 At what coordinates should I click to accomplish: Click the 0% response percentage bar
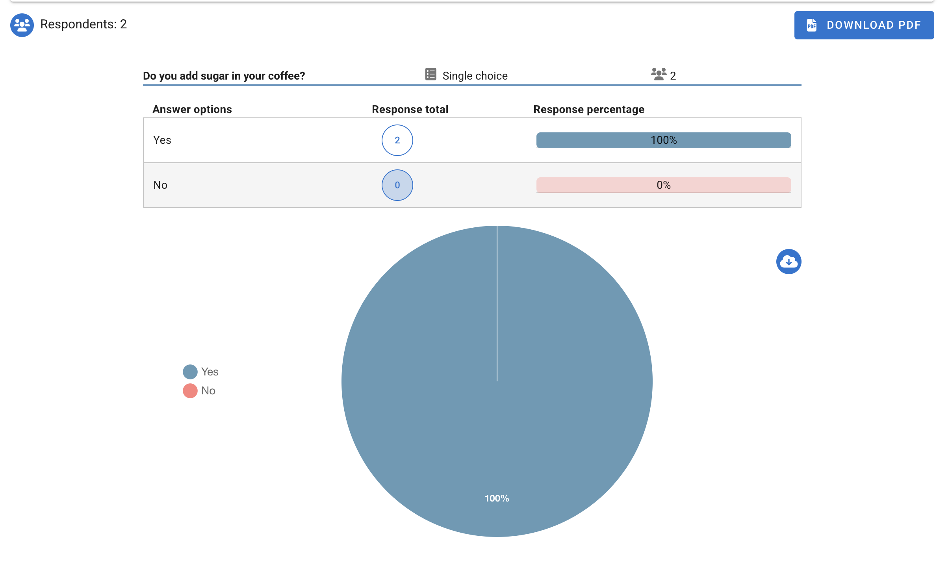(x=663, y=185)
